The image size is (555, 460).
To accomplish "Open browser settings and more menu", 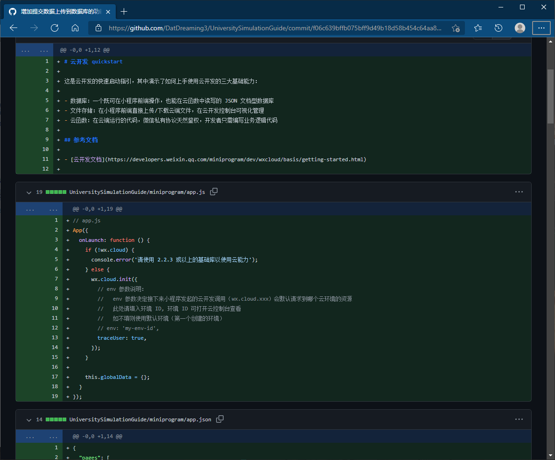I will [541, 28].
